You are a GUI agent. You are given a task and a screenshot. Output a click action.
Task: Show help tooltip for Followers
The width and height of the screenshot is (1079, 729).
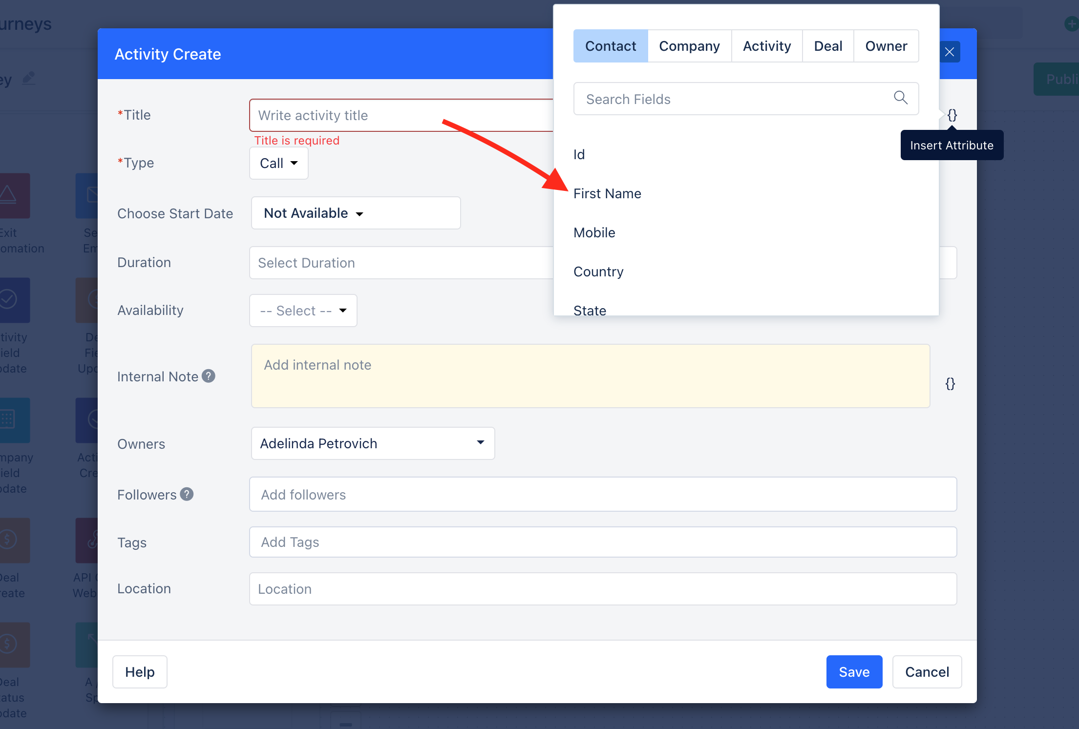click(187, 494)
